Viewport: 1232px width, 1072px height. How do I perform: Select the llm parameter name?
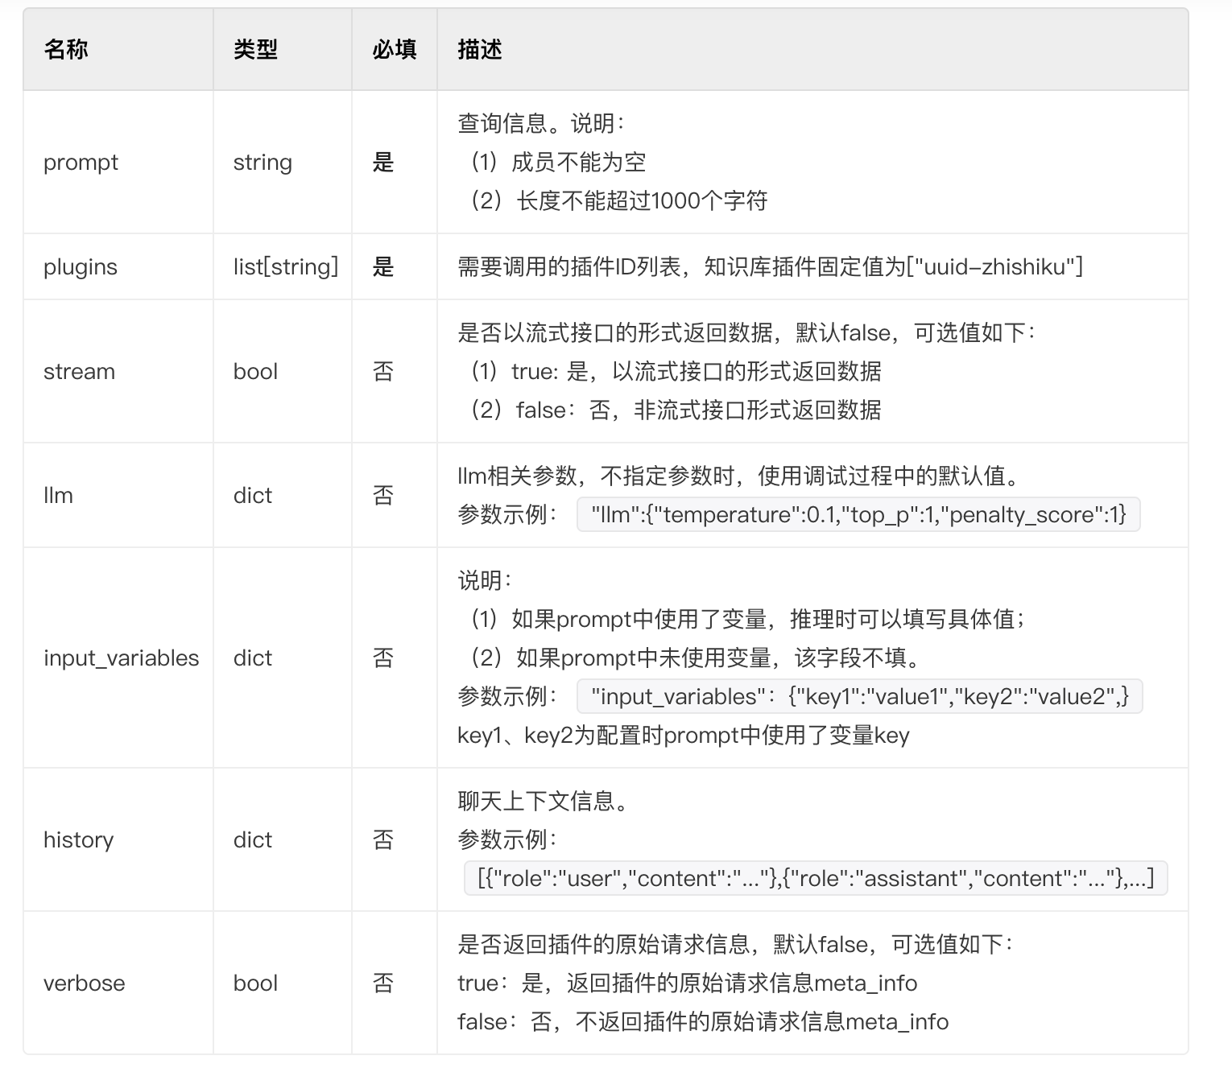point(58,496)
